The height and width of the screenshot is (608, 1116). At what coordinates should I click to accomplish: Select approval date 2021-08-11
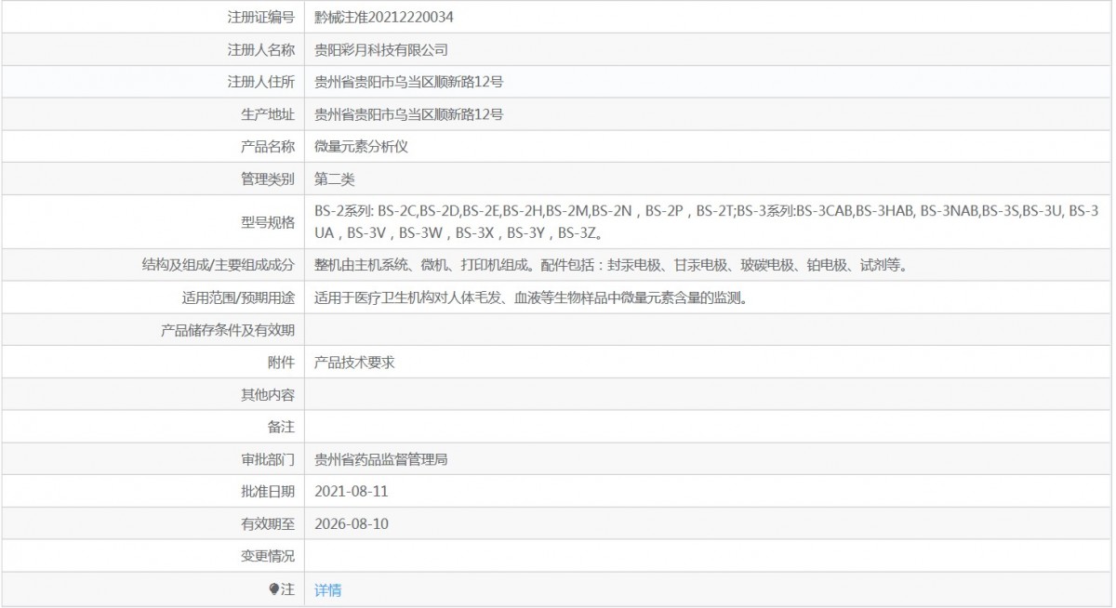(352, 491)
